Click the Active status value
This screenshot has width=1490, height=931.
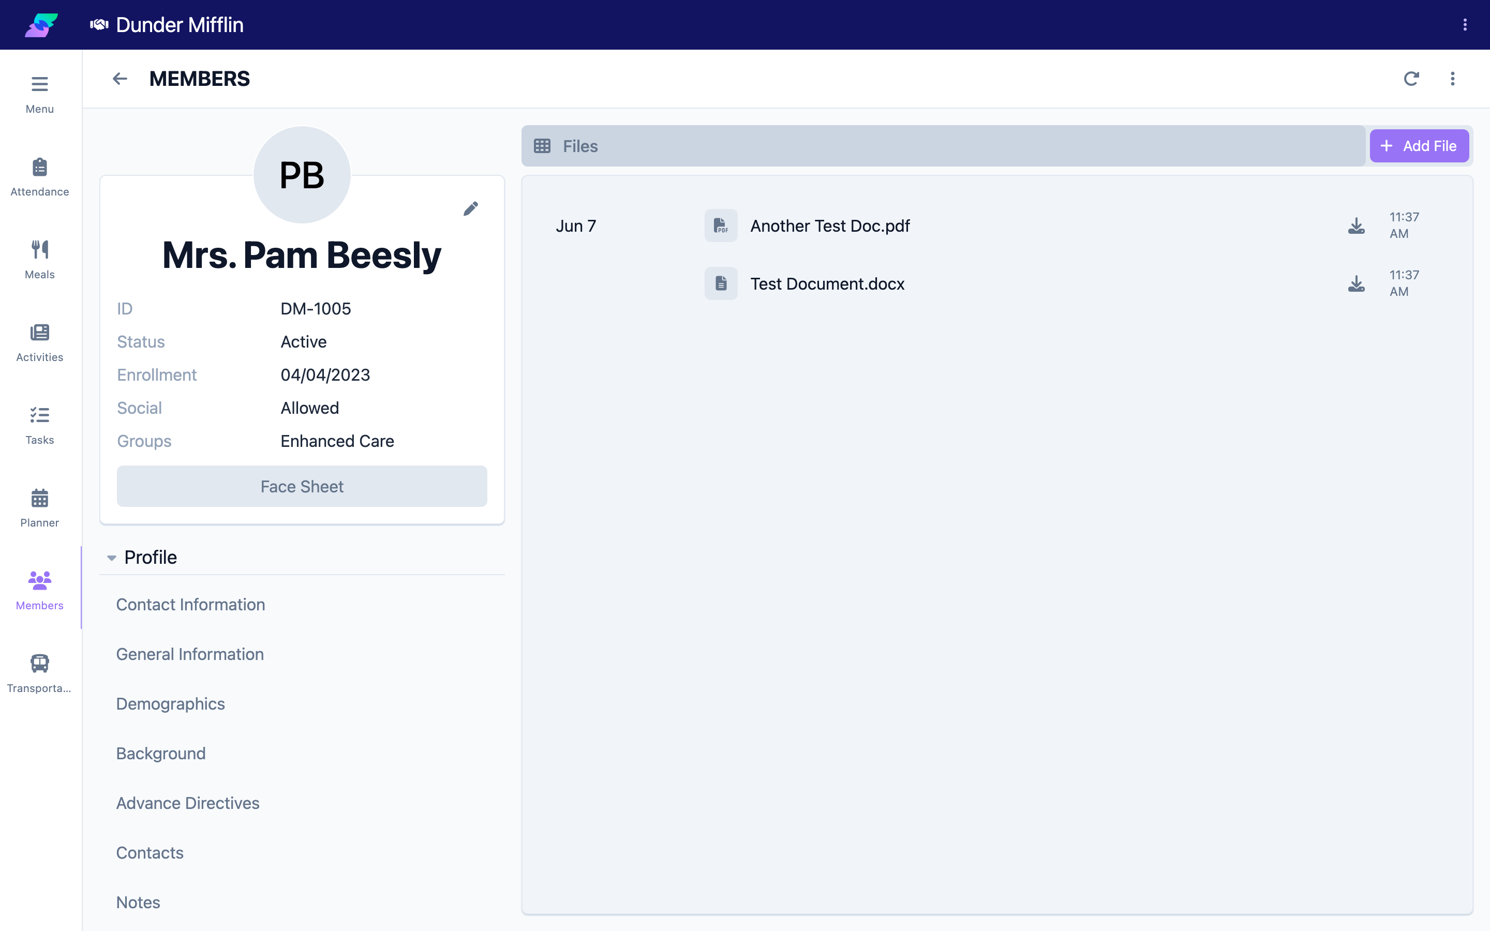pyautogui.click(x=304, y=342)
